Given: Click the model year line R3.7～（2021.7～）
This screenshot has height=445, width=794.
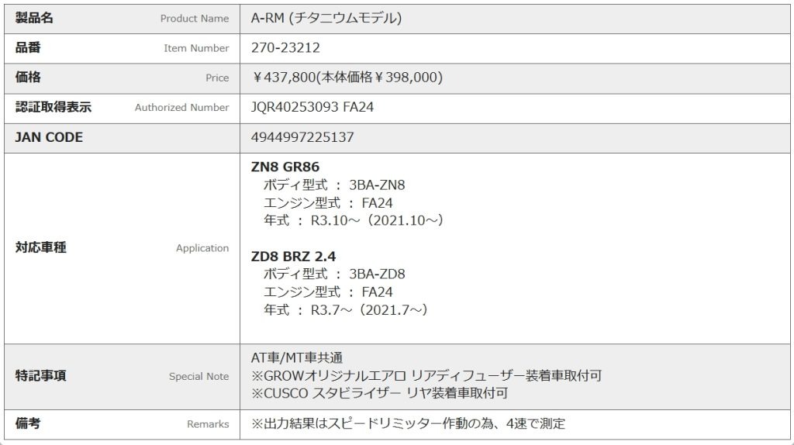Looking at the screenshot, I should tap(346, 309).
